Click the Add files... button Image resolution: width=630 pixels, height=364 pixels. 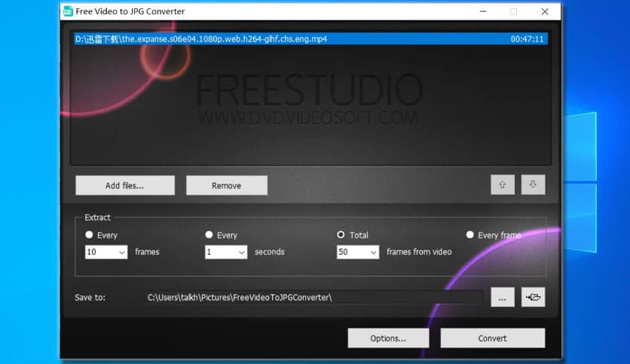point(125,186)
